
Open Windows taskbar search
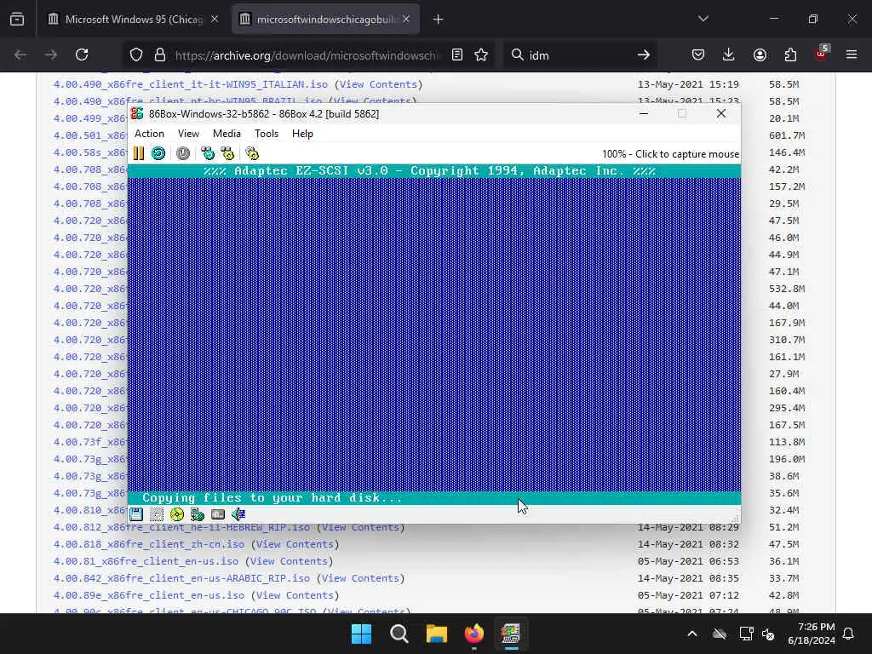[399, 634]
